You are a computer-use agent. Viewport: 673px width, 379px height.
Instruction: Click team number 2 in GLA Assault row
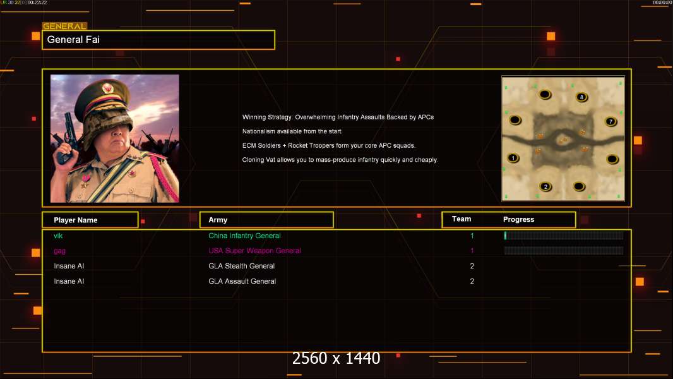pos(472,281)
